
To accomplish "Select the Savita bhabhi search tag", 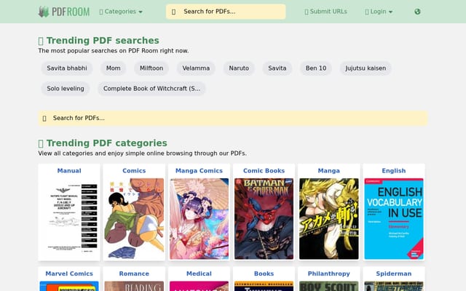I will coord(67,68).
